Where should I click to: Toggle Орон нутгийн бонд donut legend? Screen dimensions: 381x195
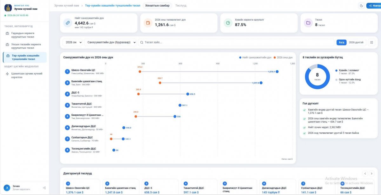tap(348, 81)
